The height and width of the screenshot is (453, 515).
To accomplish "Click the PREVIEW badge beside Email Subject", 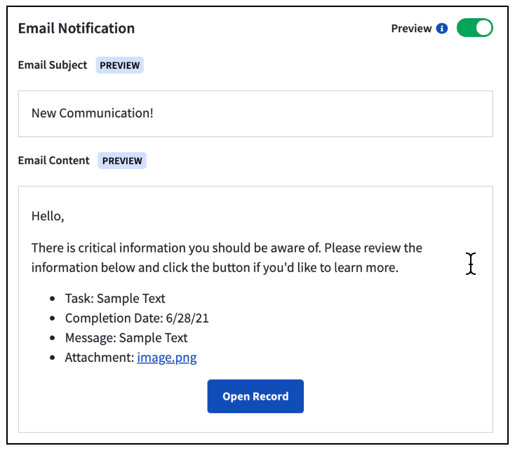I will coord(119,65).
